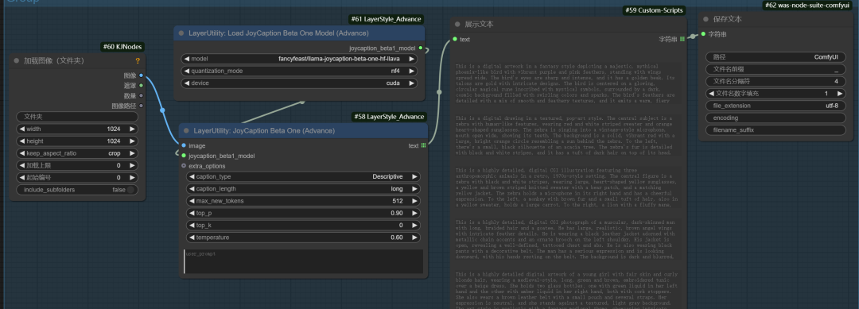
Task: Click the 展示文本 node title
Action: tap(479, 24)
